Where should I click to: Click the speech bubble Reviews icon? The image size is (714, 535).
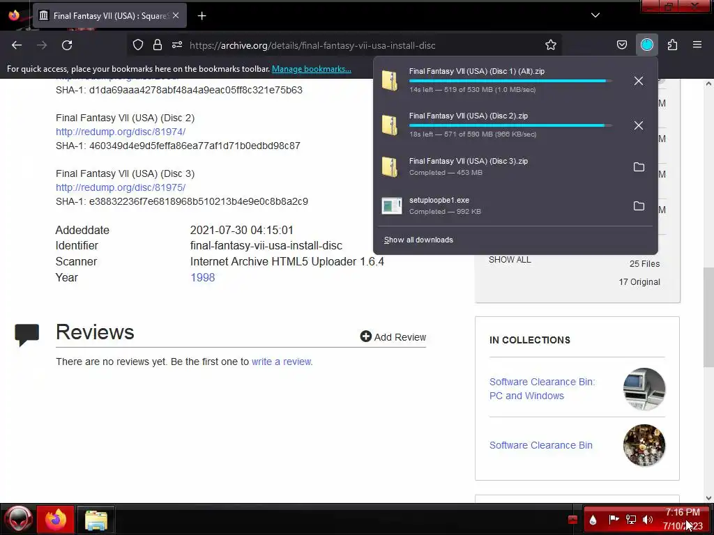(x=27, y=335)
